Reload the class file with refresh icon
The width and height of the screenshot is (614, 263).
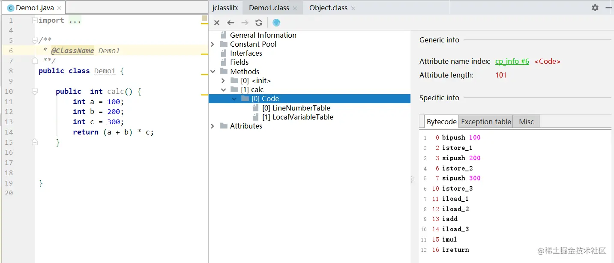point(259,23)
